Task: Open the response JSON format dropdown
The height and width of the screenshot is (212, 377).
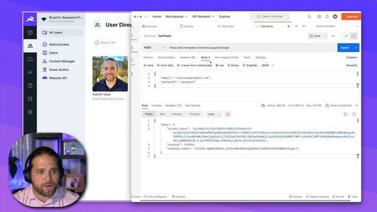Action: coord(214,114)
